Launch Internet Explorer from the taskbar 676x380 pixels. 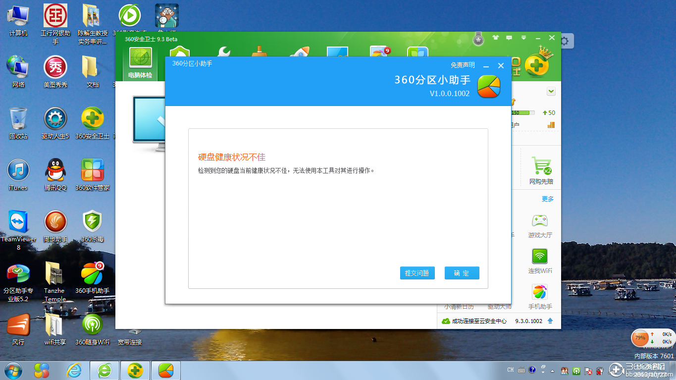pos(74,370)
